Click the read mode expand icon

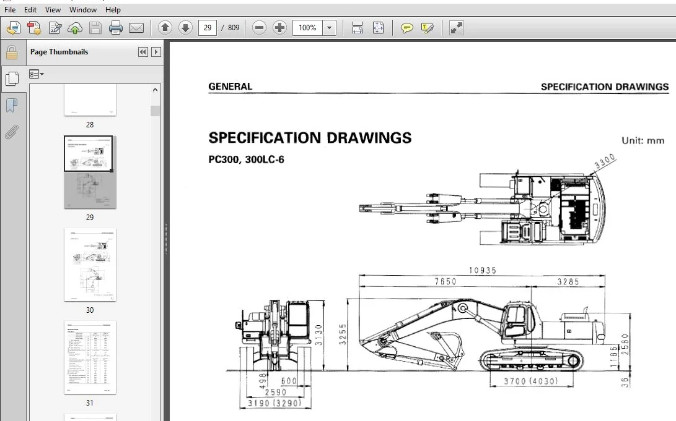coord(456,28)
